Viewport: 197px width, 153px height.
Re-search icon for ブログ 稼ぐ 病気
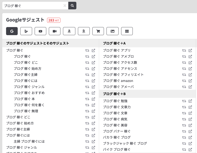[184, 119]
